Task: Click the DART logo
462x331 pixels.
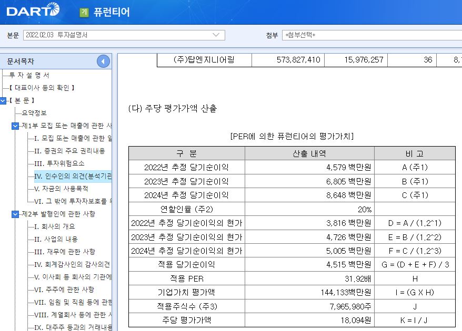Action: (33, 9)
